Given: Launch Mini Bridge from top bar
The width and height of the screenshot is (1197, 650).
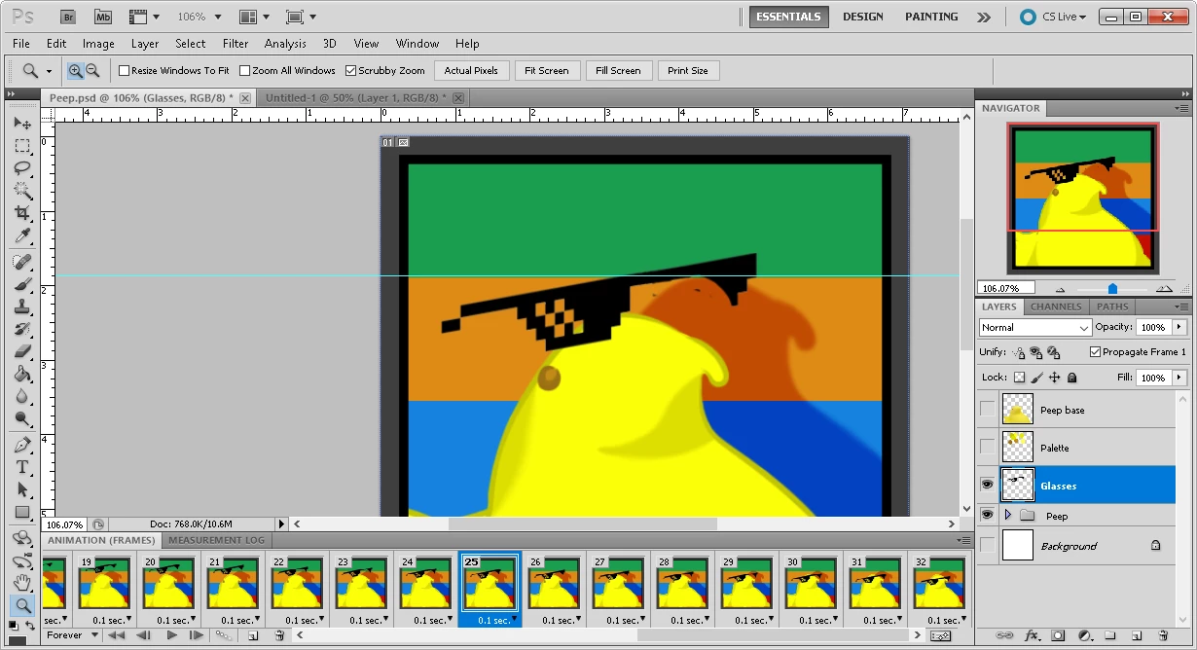Looking at the screenshot, I should (102, 17).
